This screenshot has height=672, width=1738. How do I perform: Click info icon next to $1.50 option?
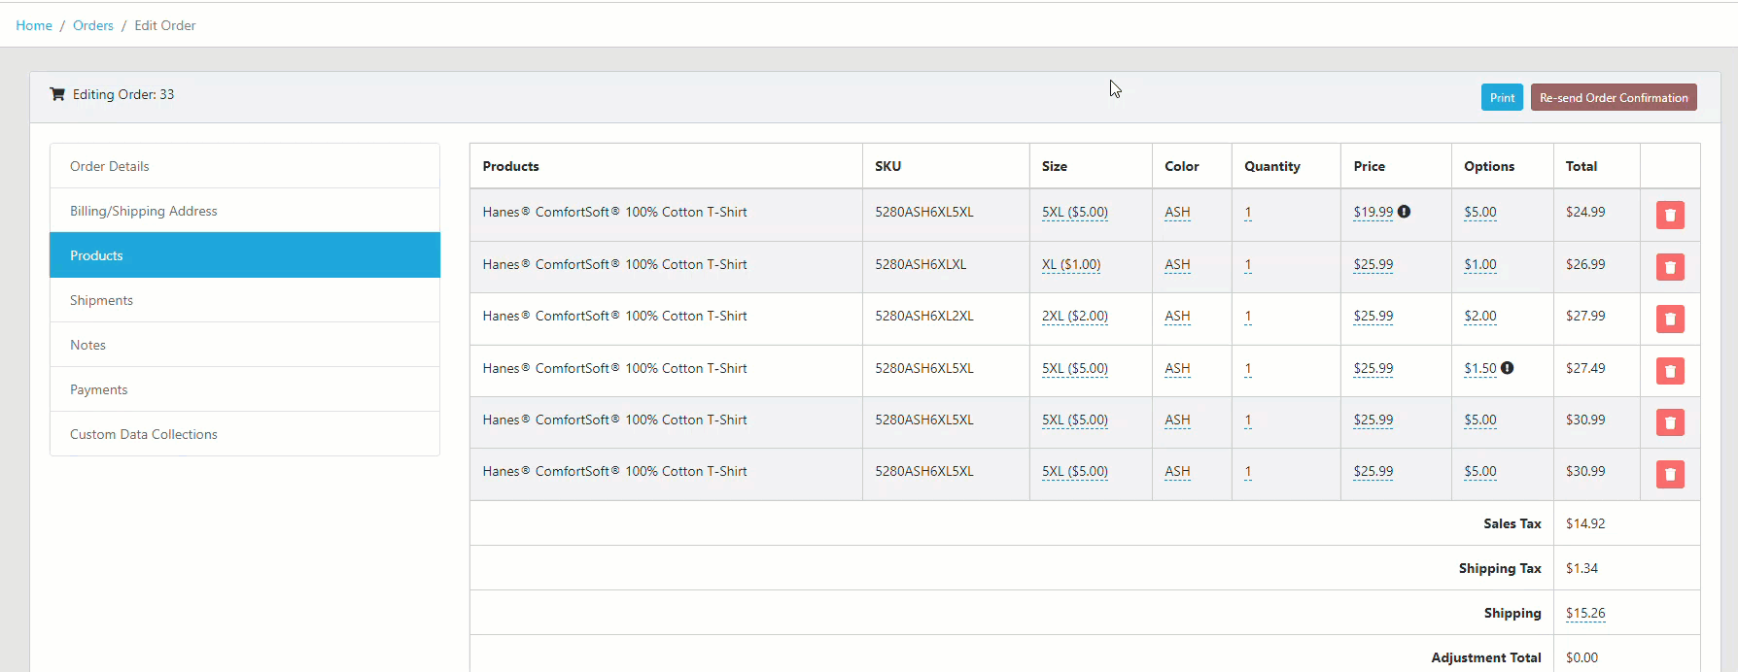(x=1507, y=368)
